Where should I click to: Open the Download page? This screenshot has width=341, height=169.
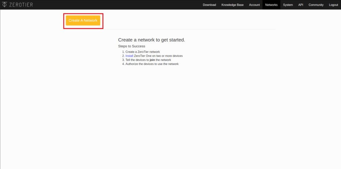coord(209,5)
